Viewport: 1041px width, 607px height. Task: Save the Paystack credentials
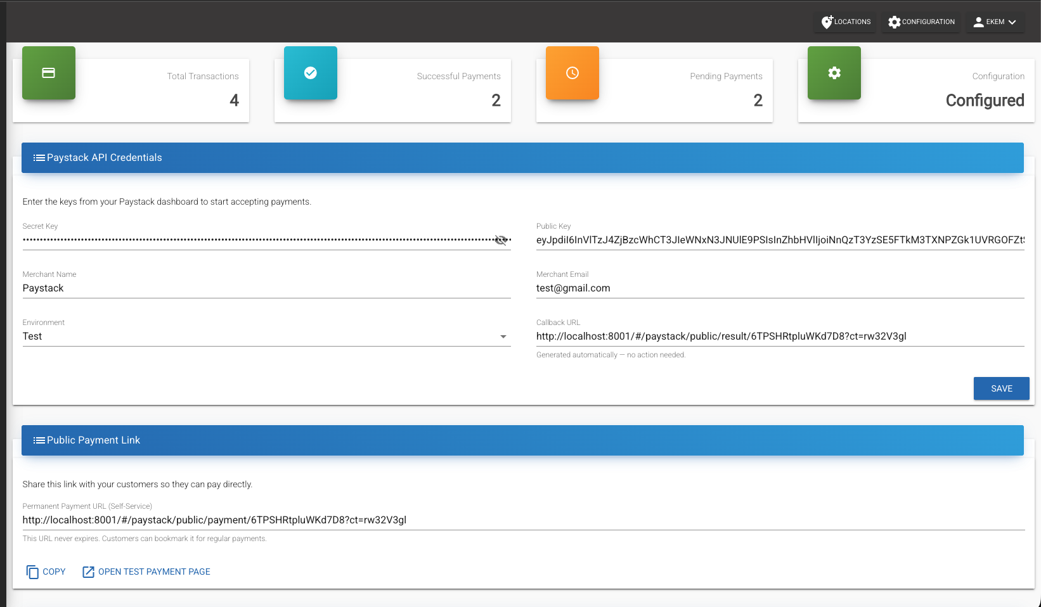pyautogui.click(x=1002, y=388)
